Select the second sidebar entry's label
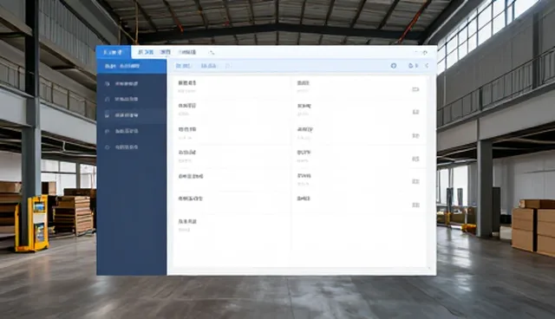555x319 pixels. point(127,100)
